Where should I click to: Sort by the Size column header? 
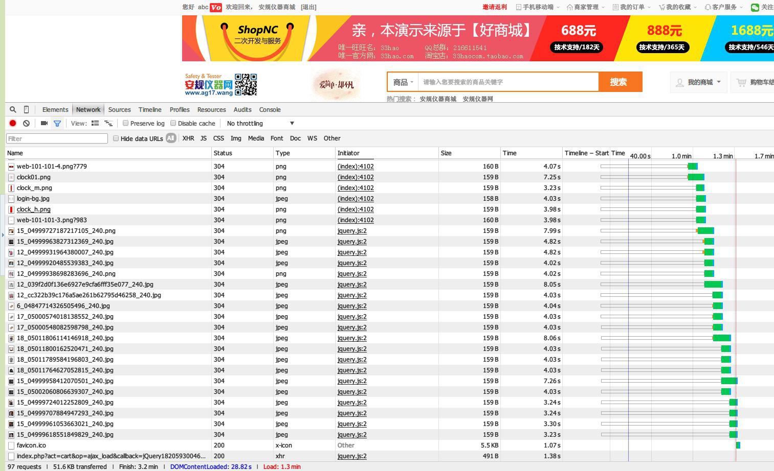(469, 153)
